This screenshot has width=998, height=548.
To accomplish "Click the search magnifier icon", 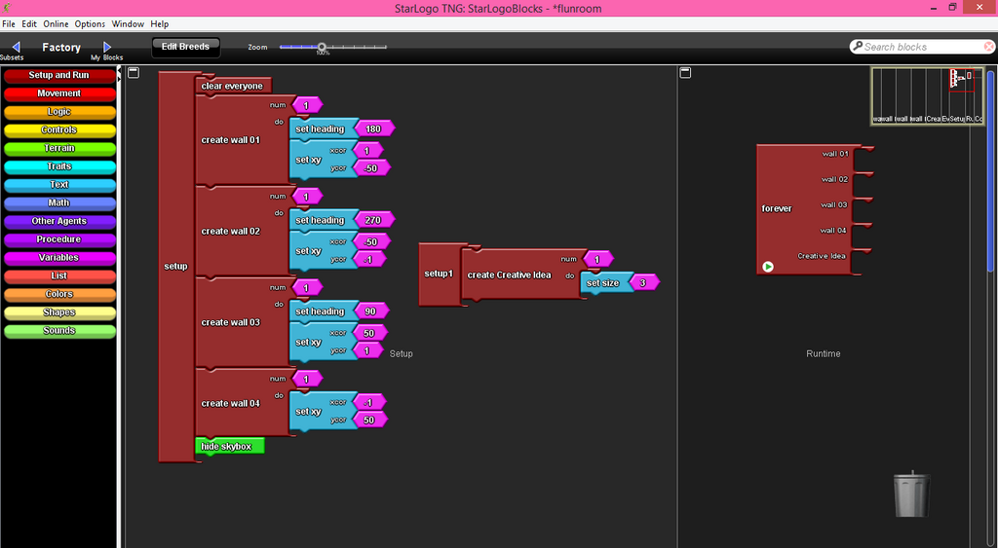I will 858,46.
